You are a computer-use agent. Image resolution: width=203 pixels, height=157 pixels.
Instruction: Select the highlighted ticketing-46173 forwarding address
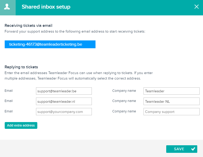point(50,44)
